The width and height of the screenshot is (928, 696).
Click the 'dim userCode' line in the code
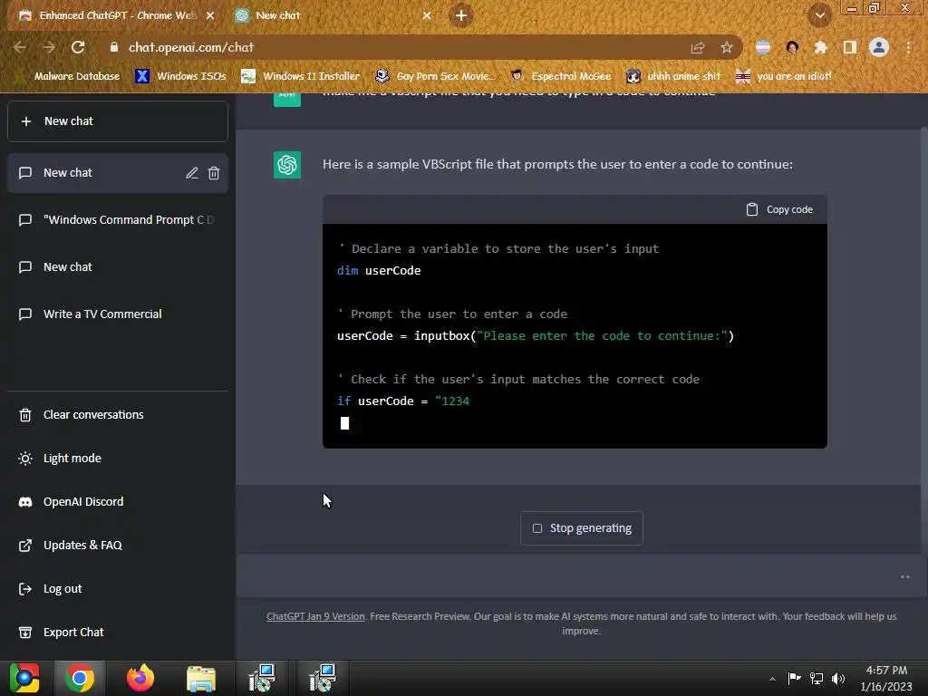coord(379,270)
